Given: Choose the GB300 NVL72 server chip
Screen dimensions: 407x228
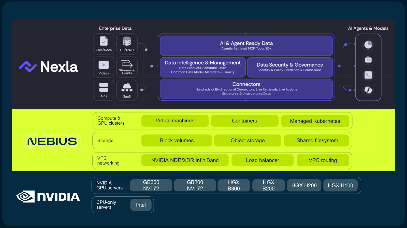Looking at the screenshot, I should pyautogui.click(x=151, y=185).
